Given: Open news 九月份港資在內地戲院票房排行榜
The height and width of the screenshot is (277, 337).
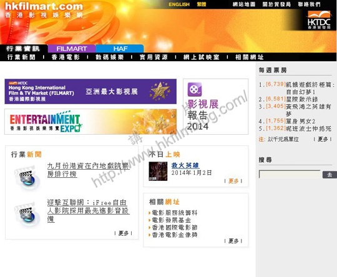Looking at the screenshot, I should pyautogui.click(x=88, y=170).
